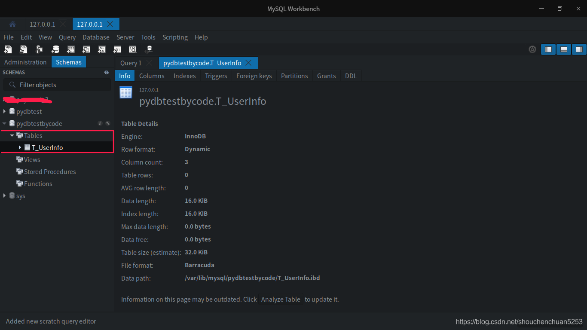The height and width of the screenshot is (330, 587).
Task: Click the large table icon beside title
Action: (126, 92)
